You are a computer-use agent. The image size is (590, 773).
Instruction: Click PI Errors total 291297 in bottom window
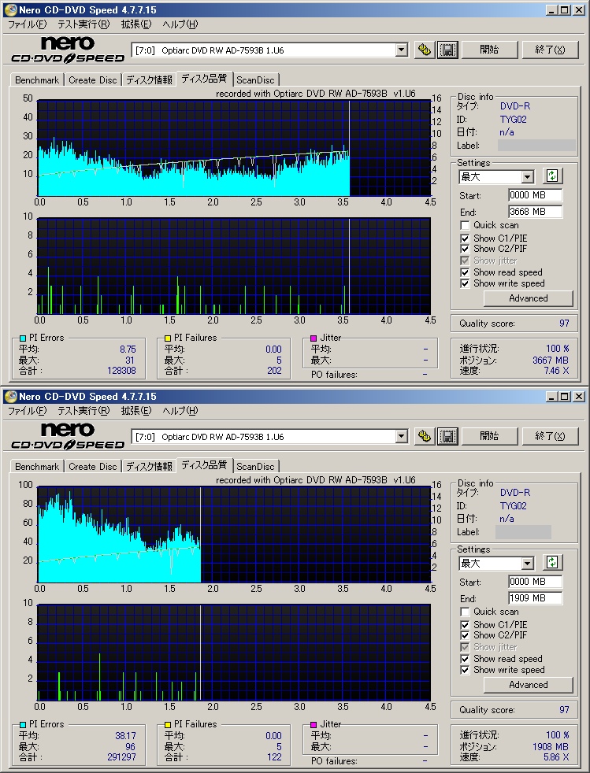(x=121, y=757)
